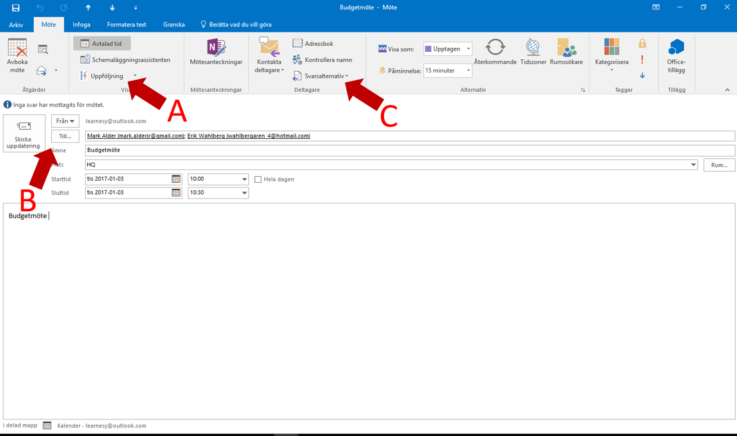This screenshot has height=436, width=737.
Task: Switch to the Möte tab
Action: 49,25
